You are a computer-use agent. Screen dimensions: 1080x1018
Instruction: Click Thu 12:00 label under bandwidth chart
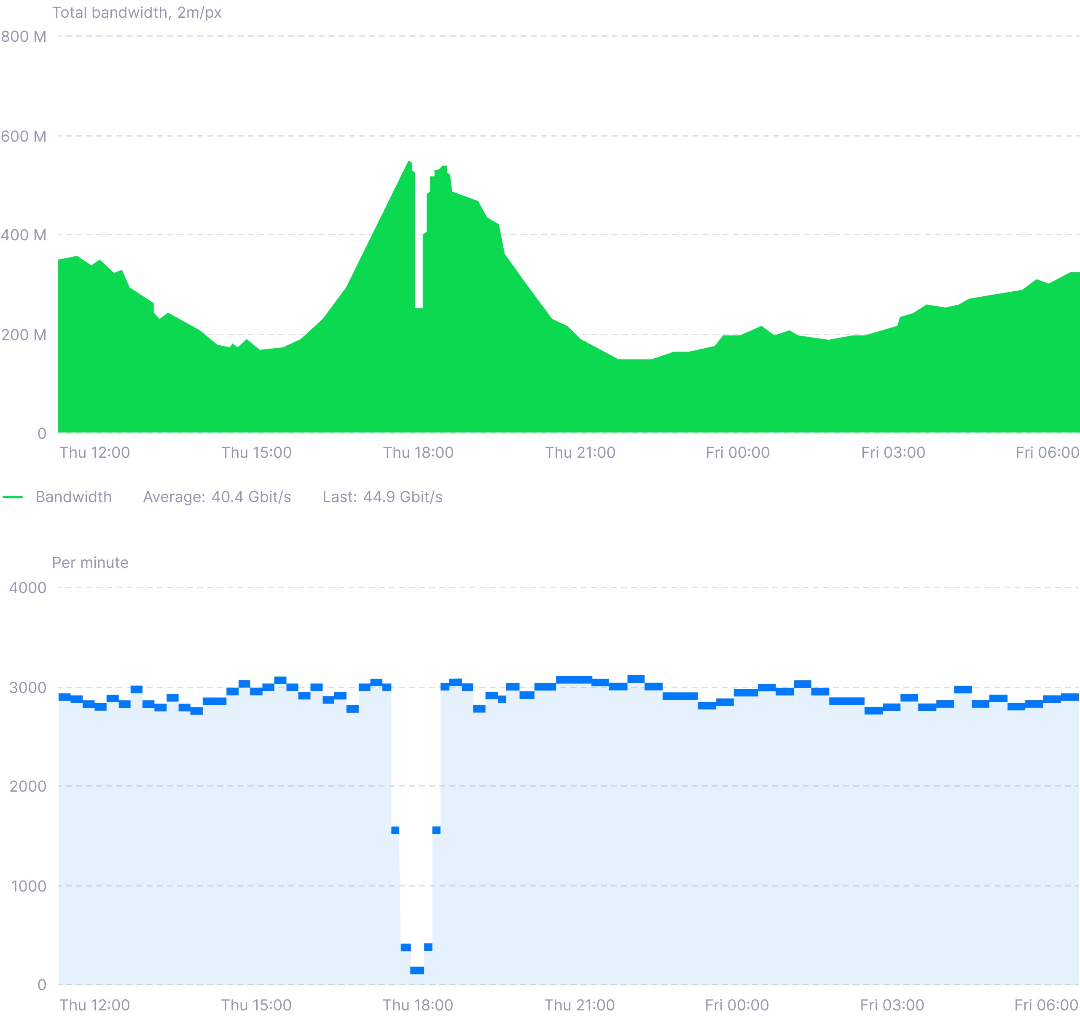(x=94, y=452)
